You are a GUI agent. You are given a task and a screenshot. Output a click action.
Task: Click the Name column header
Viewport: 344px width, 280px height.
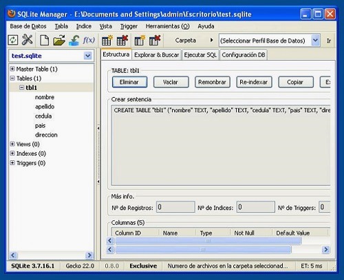pos(177,233)
